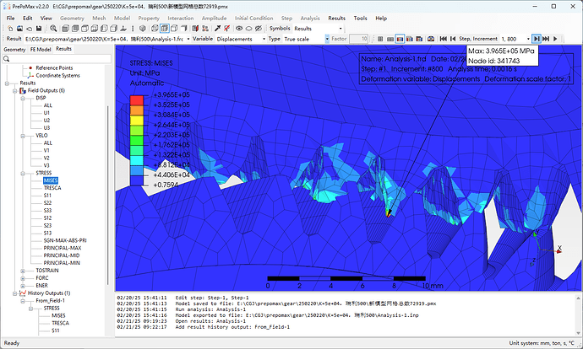
Task: Click the show all parts eye icon
Action: pyautogui.click(x=239, y=28)
